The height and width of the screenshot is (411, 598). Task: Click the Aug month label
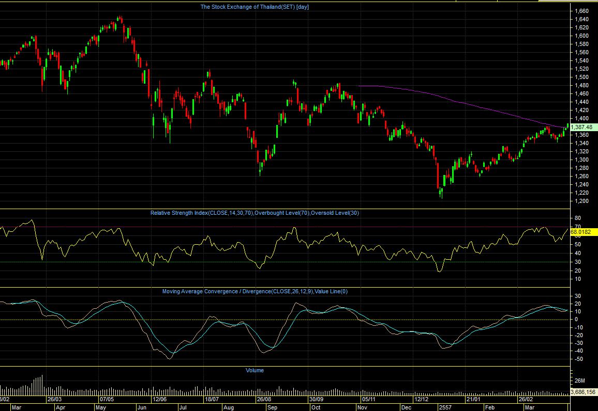pos(229,407)
